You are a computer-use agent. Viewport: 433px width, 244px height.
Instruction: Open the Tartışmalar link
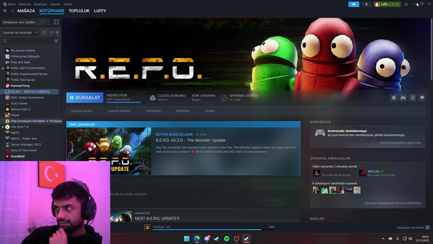tap(153, 111)
